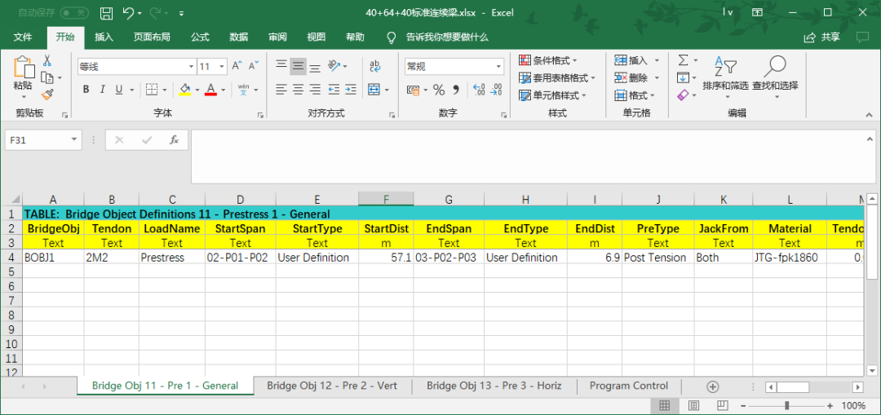
Task: Open the Page Layout tab
Action: coord(152,37)
